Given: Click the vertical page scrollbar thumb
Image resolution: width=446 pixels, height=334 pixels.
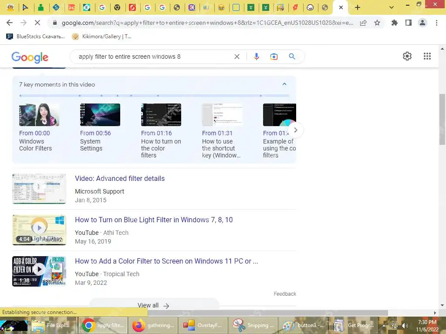Looking at the screenshot, I should [x=442, y=119].
